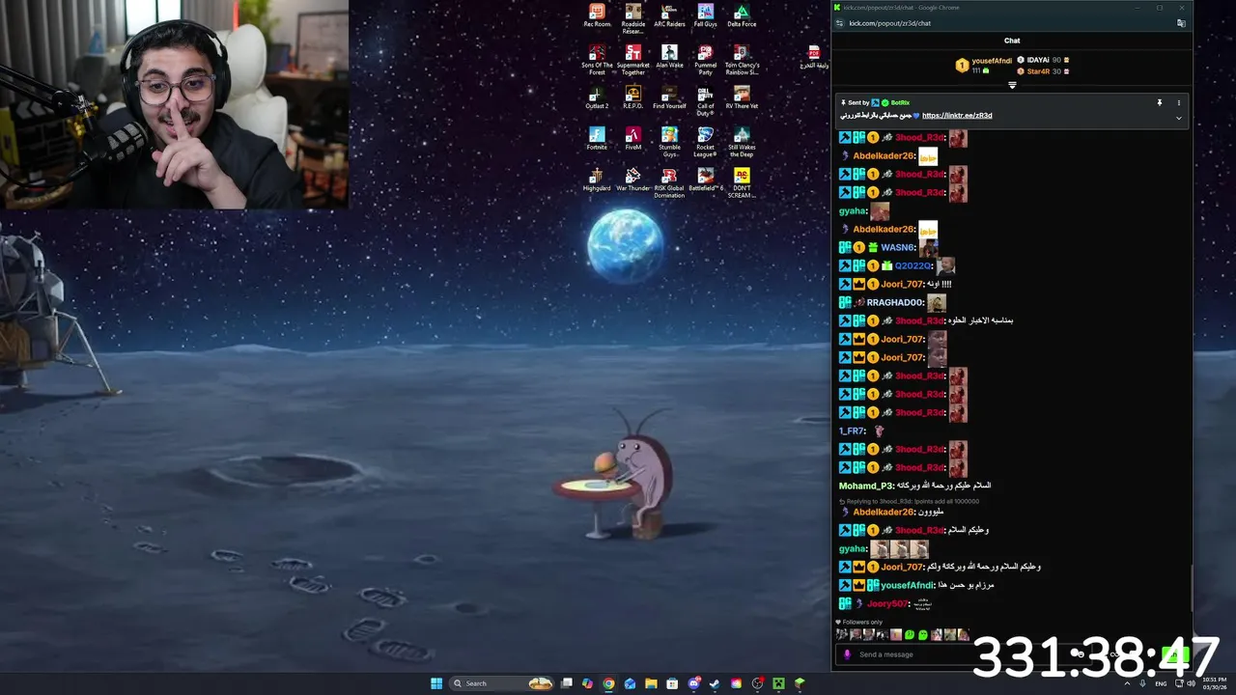Select the 1_FR7 username in chat

pyautogui.click(x=851, y=431)
